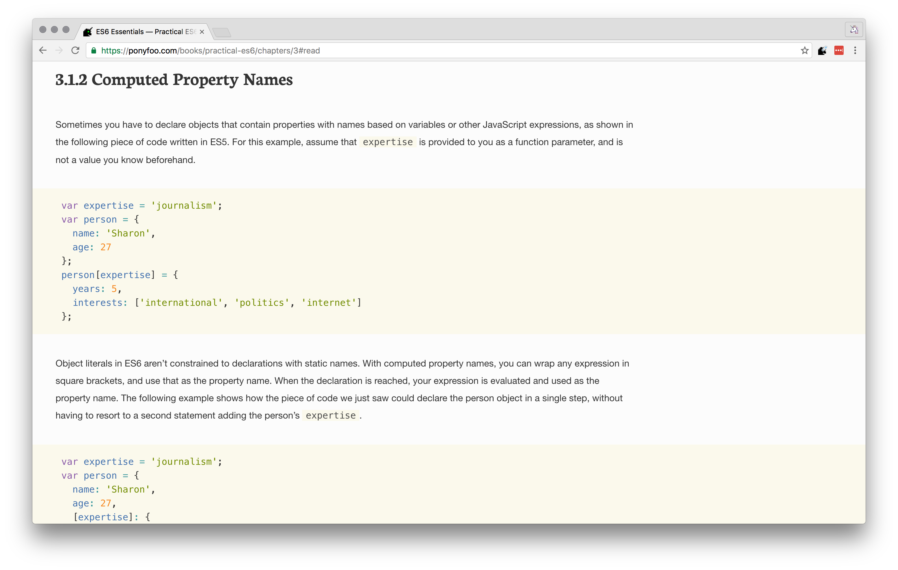Click person[expertise] assignment line
Viewport: 898px width, 570px height.
coord(119,275)
